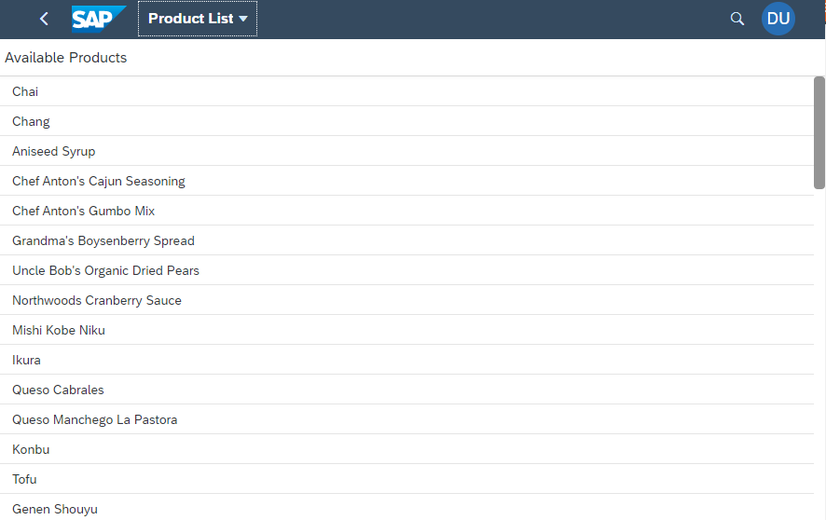Open the DU user avatar menu
The image size is (826, 520).
click(778, 19)
